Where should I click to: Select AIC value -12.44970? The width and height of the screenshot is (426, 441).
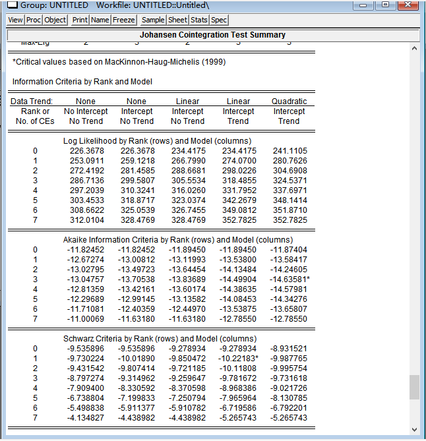click(x=187, y=309)
